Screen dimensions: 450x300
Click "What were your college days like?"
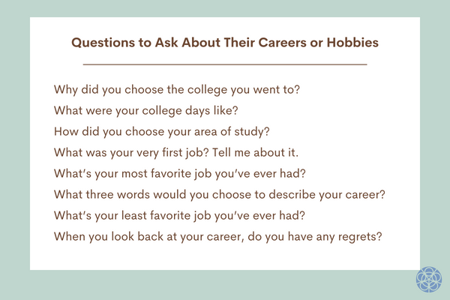145,110
